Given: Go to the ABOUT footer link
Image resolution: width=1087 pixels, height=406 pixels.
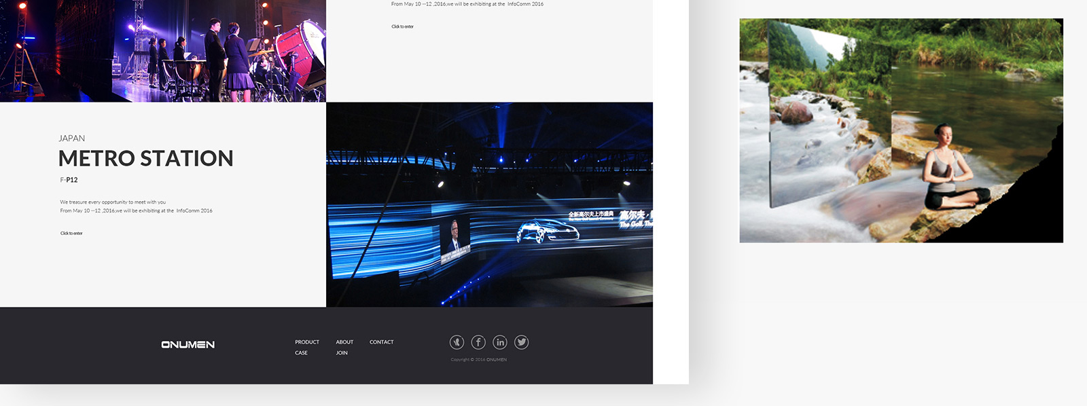Looking at the screenshot, I should 344,342.
